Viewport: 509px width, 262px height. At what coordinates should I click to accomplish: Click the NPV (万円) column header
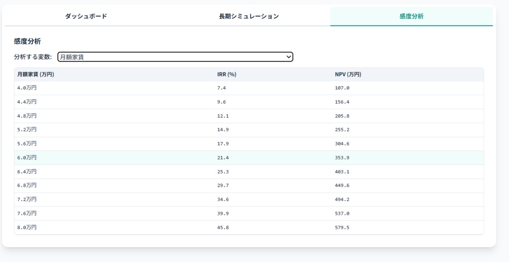(348, 74)
